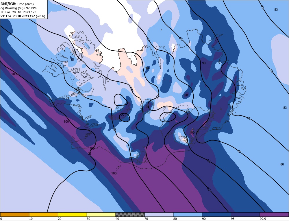
Task: Click the bright yellow 20–30 legend swatch
Action: click(72, 214)
